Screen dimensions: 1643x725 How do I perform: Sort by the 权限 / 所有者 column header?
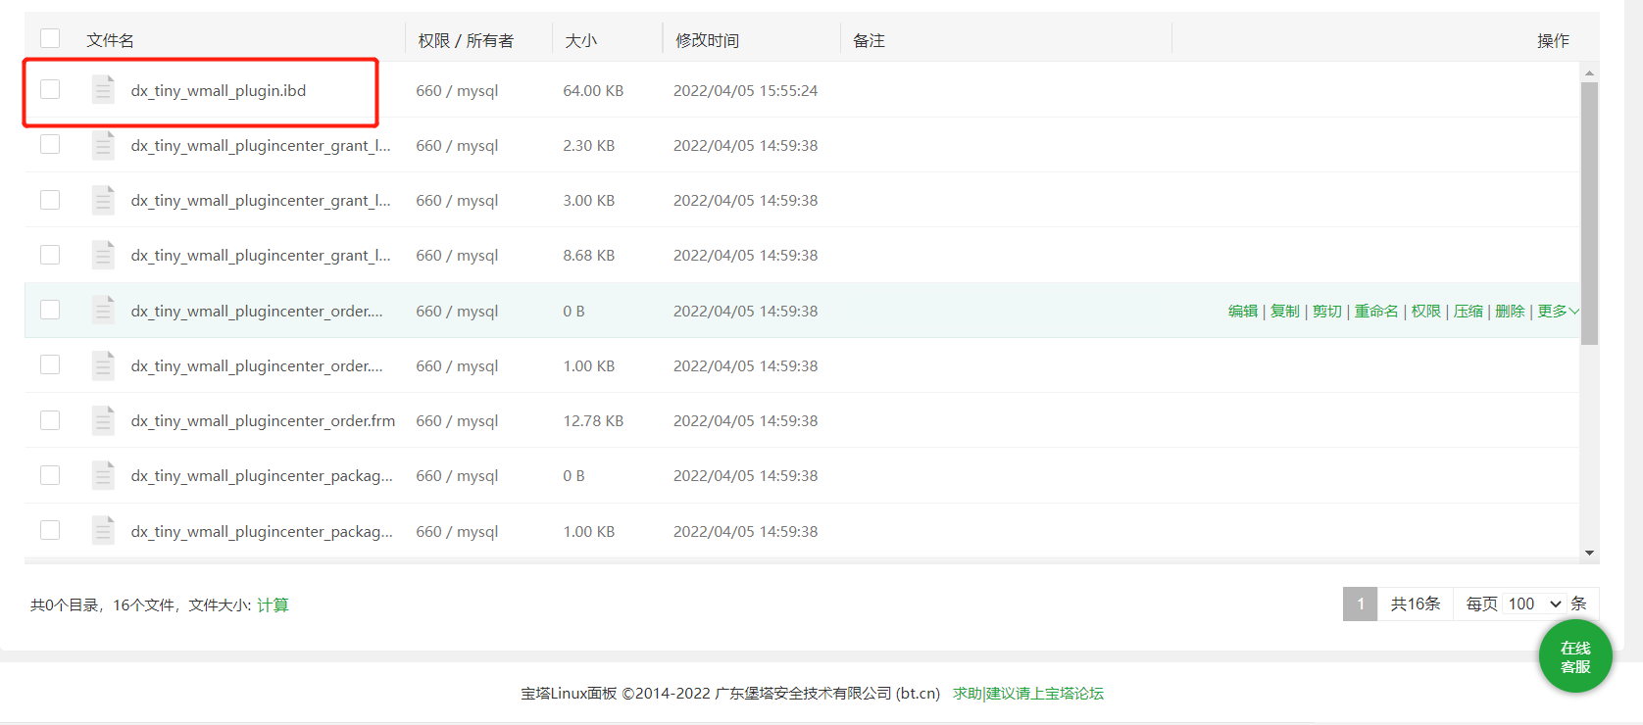pyautogui.click(x=466, y=40)
